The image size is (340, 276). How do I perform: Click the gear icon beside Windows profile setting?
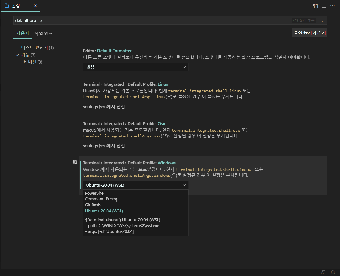(75, 162)
